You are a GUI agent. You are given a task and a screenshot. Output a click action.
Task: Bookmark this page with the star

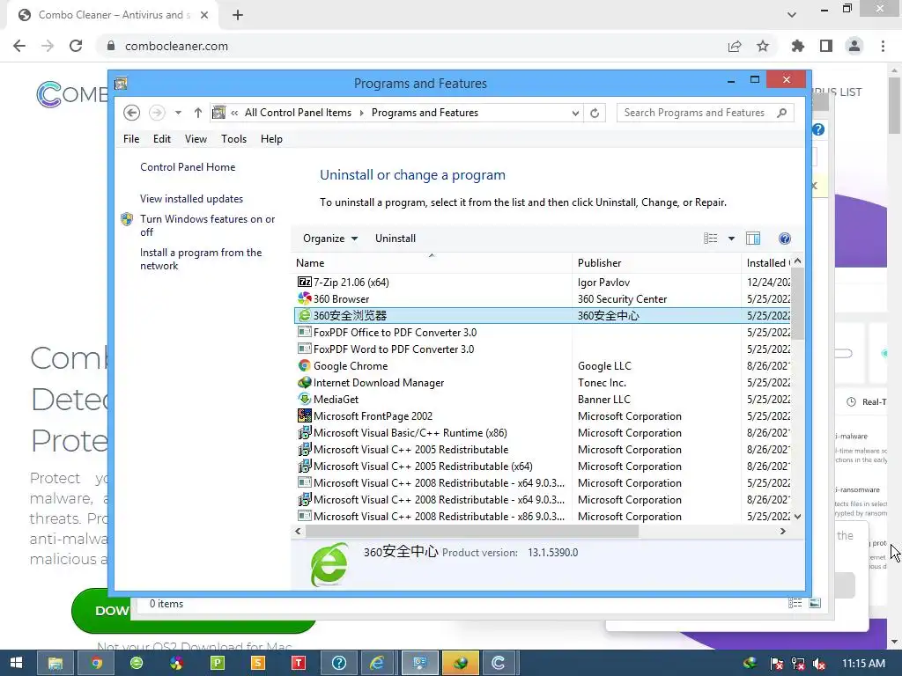click(763, 46)
